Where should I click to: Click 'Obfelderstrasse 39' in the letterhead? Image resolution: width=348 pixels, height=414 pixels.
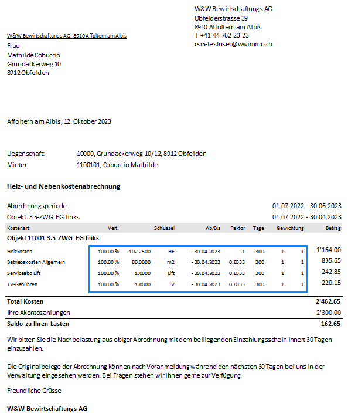tap(221, 18)
